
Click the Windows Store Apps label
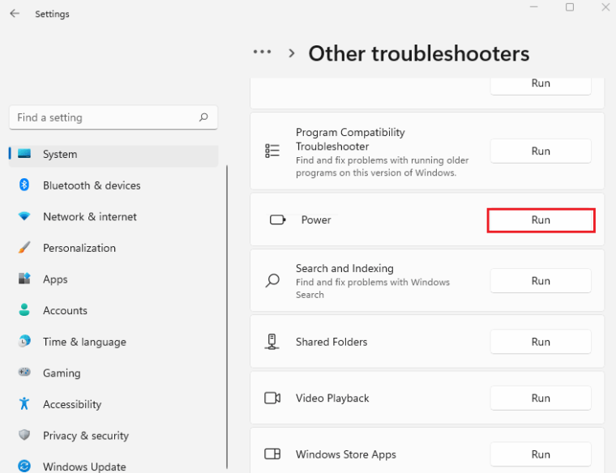tap(346, 454)
